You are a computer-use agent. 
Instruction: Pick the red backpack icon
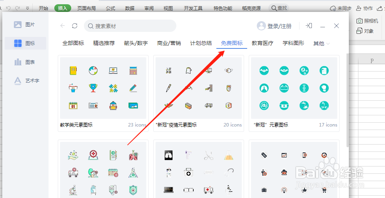pos(113,105)
